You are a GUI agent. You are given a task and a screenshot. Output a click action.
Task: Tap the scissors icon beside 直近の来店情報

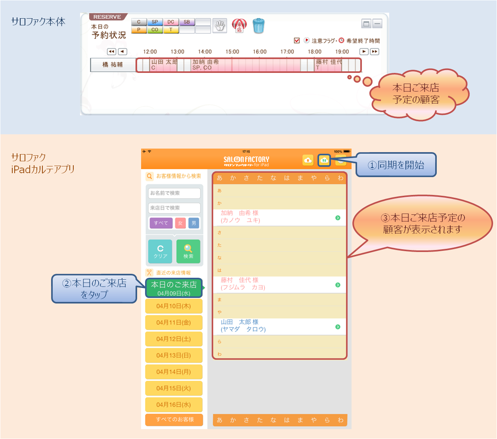(149, 273)
